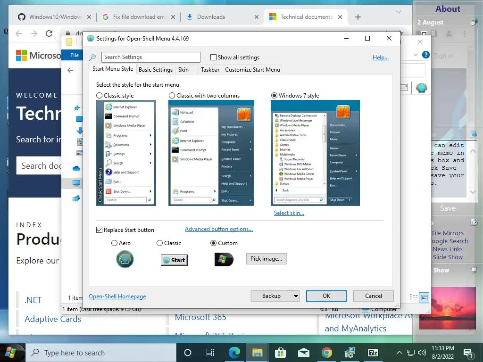
Task: Choose the Classic start button option
Action: point(159,243)
